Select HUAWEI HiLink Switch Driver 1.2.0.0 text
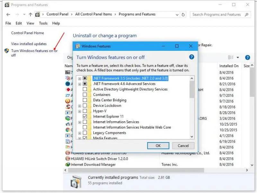257x193 pixels. 99,159
